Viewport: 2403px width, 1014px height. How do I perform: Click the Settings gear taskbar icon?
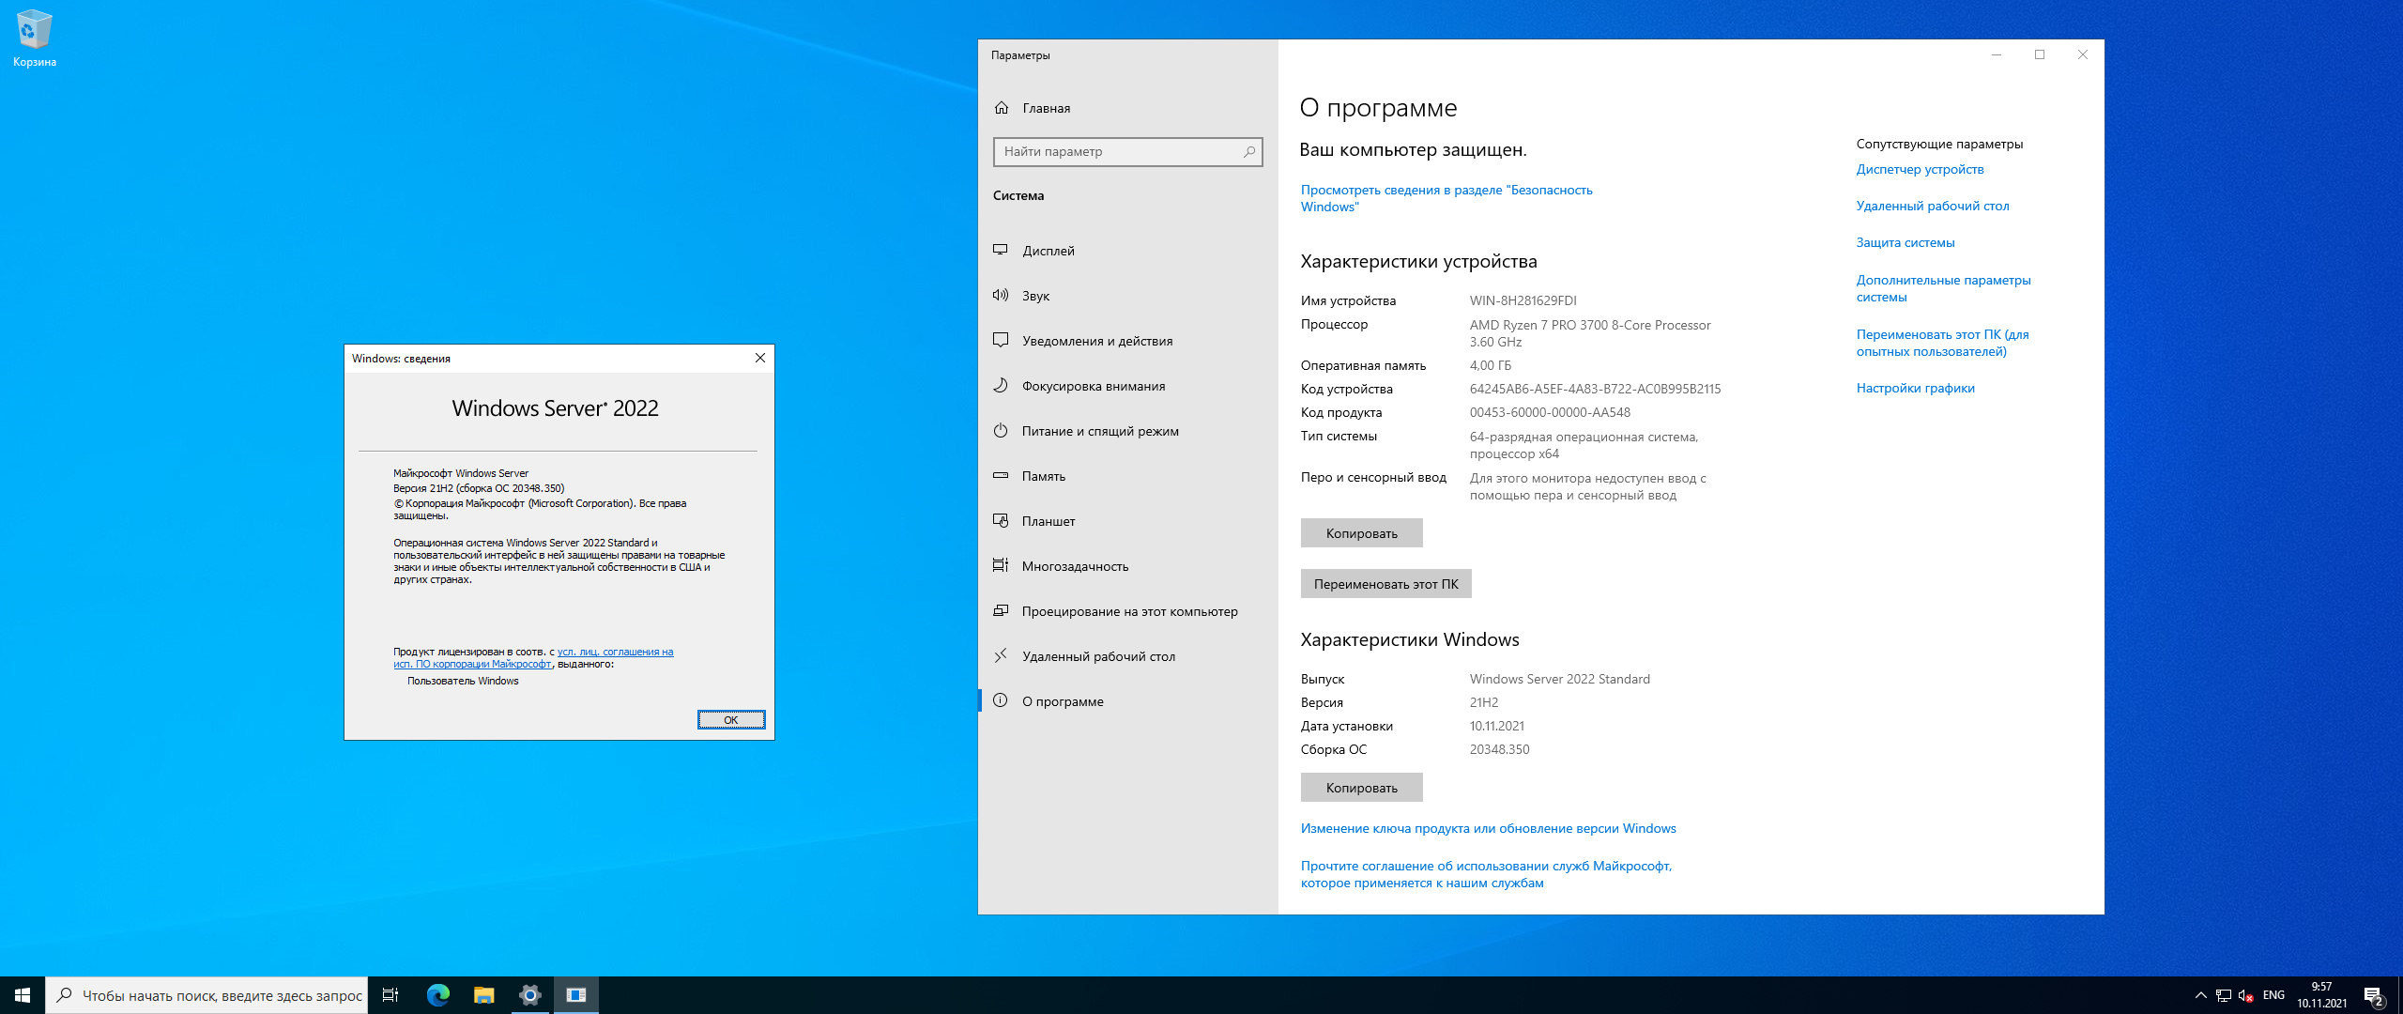[529, 995]
